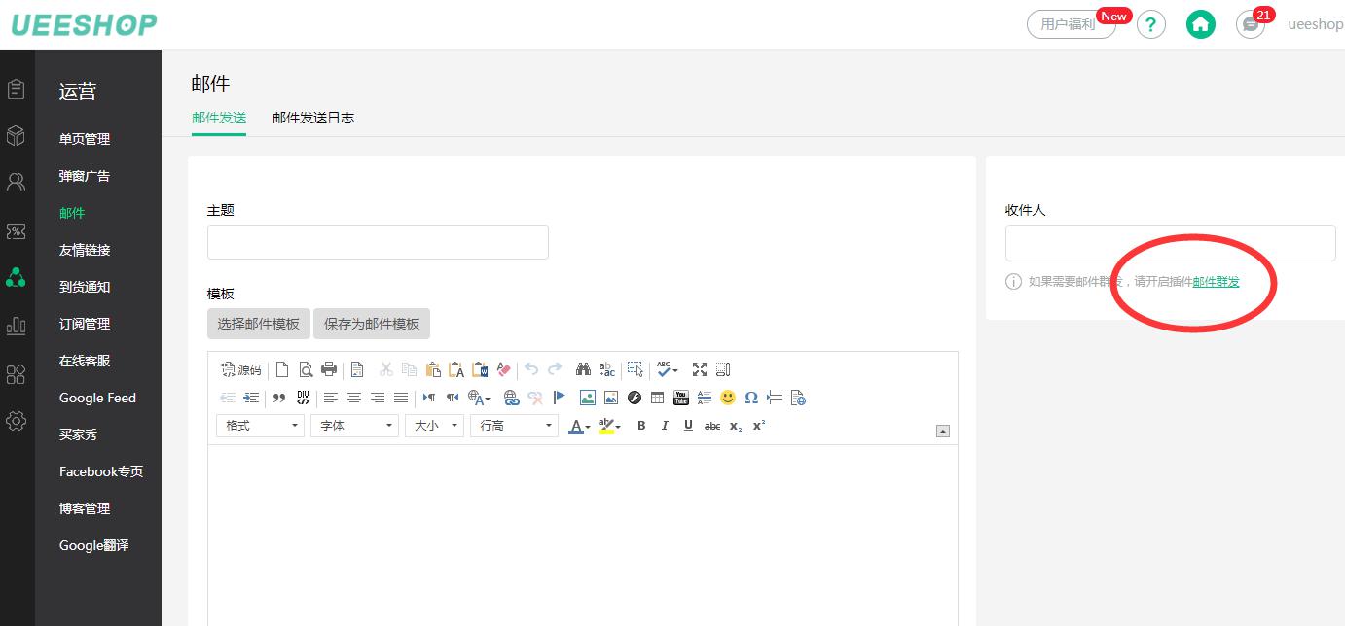Screen dimensions: 1345x626
Task: Expand the 行高 line height dropdown
Action: (x=514, y=426)
